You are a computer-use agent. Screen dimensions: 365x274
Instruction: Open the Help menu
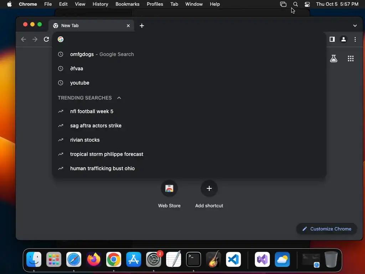pos(215,4)
